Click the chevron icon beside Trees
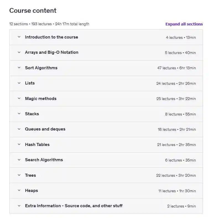209x218 pixels. [19, 175]
